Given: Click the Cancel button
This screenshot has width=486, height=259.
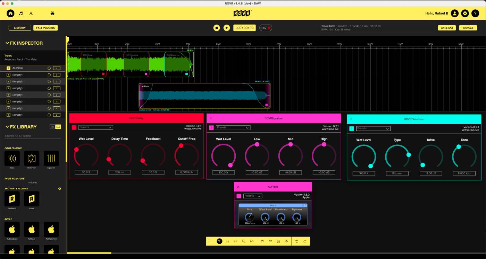Looking at the screenshot, I should click(x=468, y=28).
